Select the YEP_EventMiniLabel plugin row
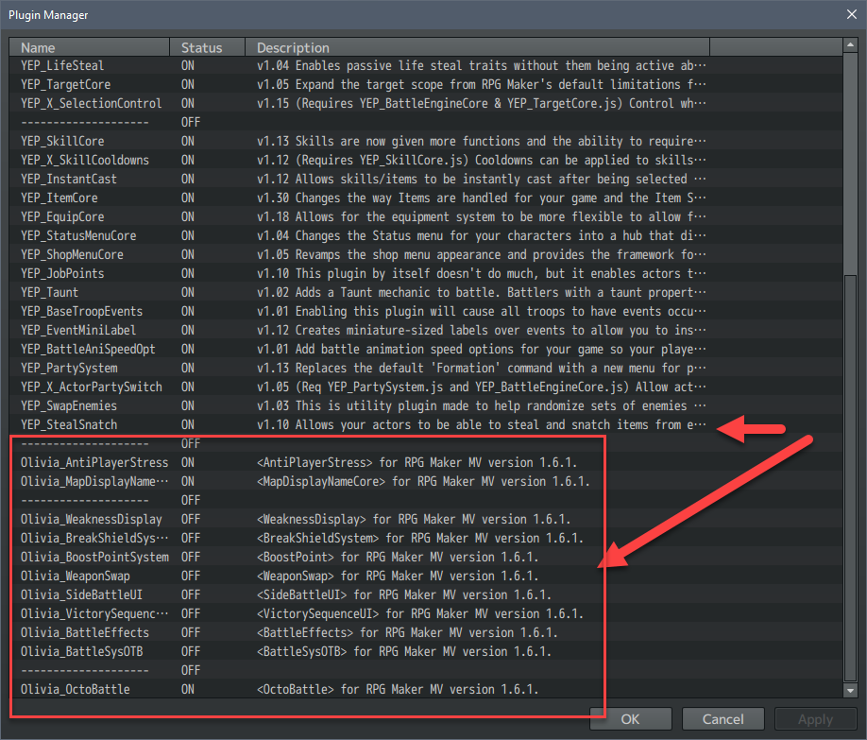 coord(426,330)
